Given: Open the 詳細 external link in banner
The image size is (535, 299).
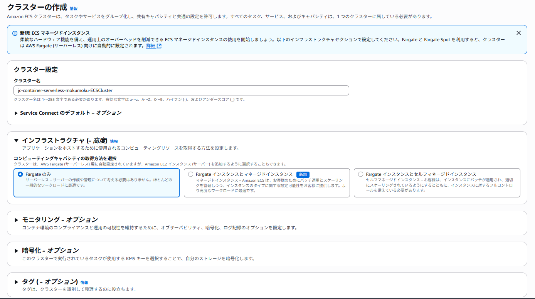Looking at the screenshot, I should (153, 46).
